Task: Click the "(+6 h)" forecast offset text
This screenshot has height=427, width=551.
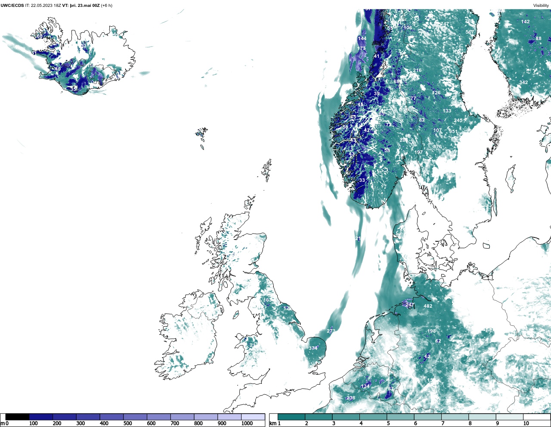Action: point(106,6)
